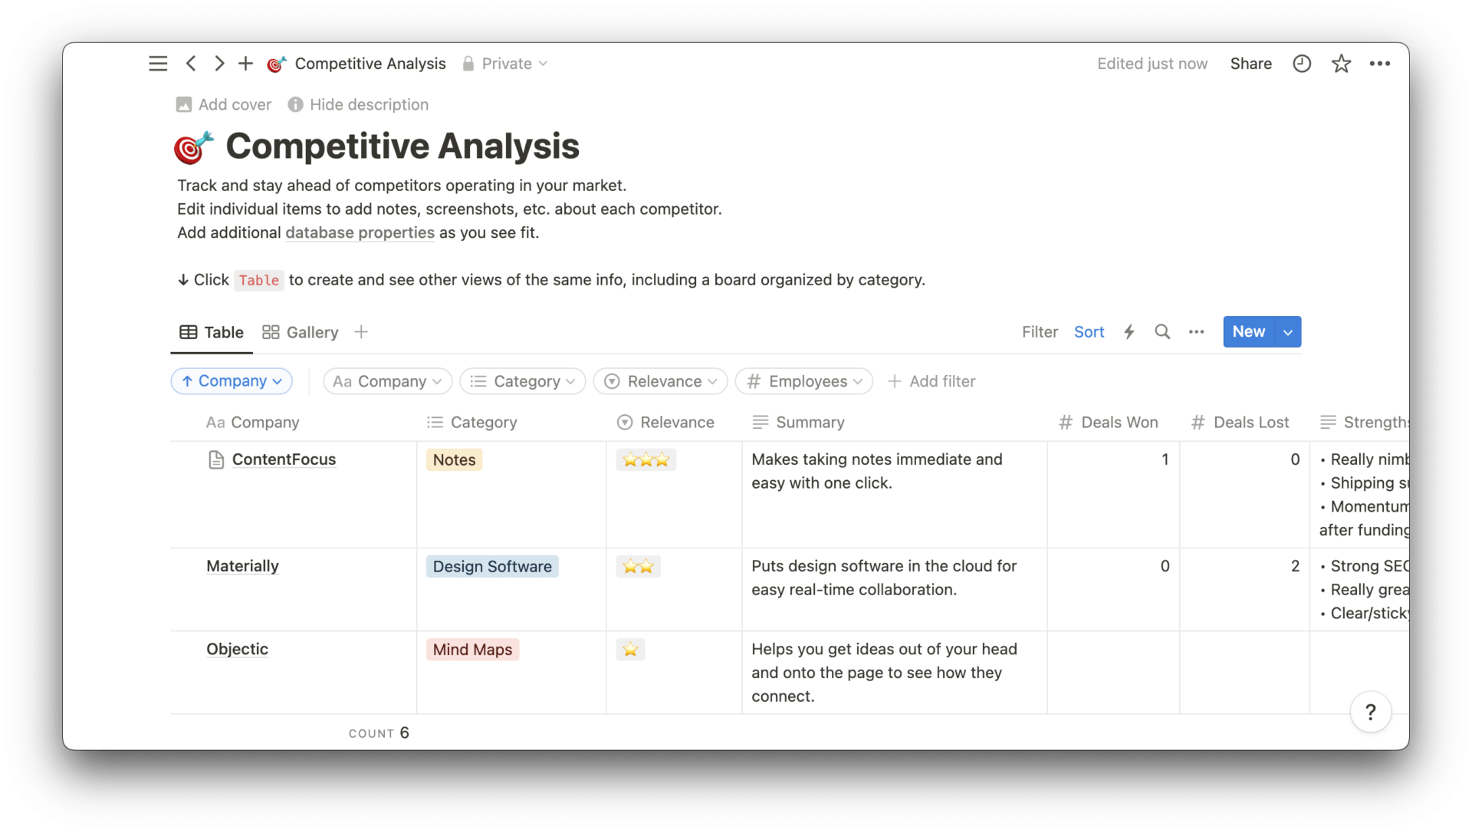This screenshot has height=833, width=1472.
Task: Click database properties link in description
Action: coord(359,233)
